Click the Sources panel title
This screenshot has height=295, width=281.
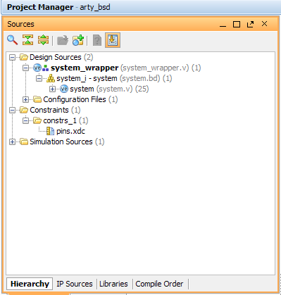click(20, 24)
